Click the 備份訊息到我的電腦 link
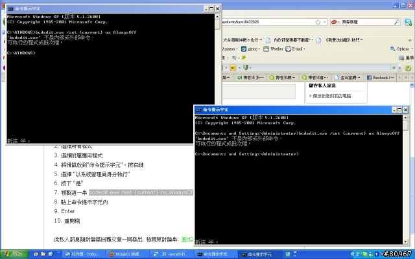This screenshot has height=259, width=415. (332, 96)
